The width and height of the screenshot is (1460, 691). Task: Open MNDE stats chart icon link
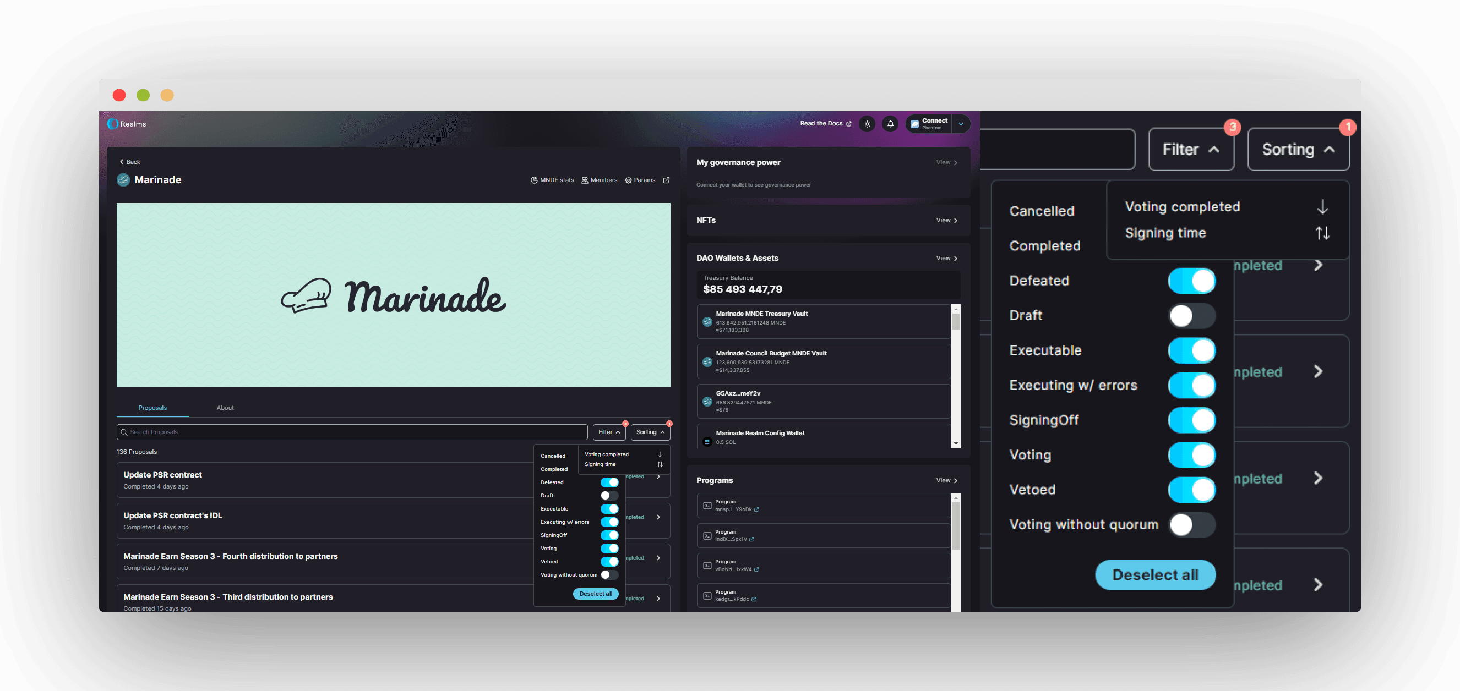click(534, 180)
